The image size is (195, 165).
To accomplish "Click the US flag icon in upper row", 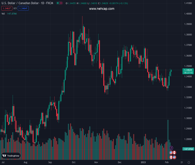I will (x=171, y=153).
